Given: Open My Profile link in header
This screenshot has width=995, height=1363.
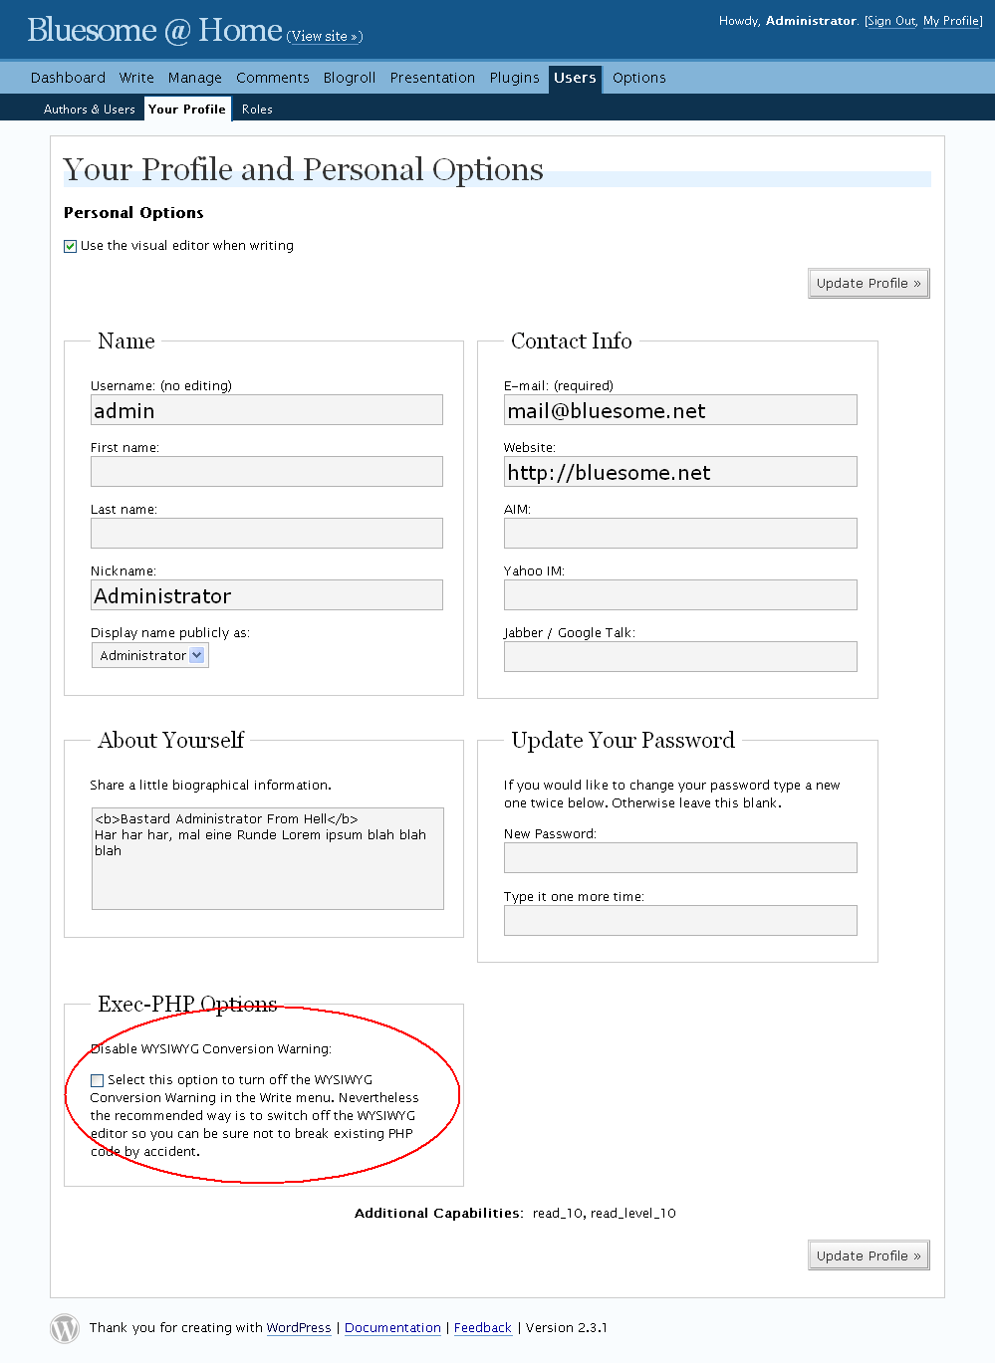Looking at the screenshot, I should 951,21.
